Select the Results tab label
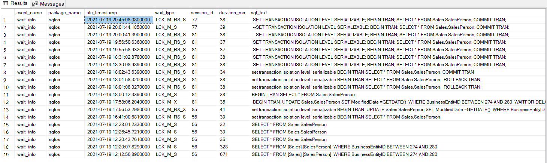 coord(19,3)
